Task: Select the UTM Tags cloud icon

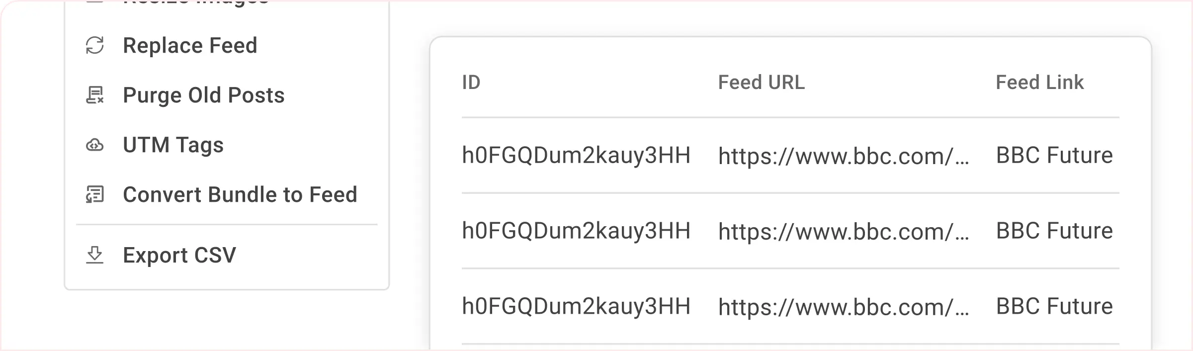Action: tap(95, 145)
